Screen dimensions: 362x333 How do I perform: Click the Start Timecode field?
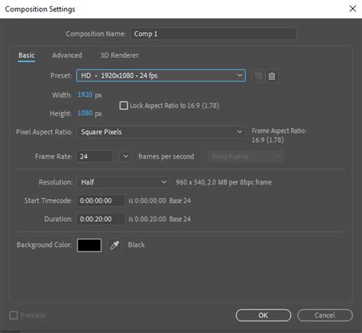coord(101,200)
